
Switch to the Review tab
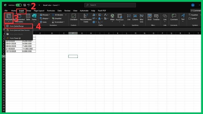(x=67, y=11)
